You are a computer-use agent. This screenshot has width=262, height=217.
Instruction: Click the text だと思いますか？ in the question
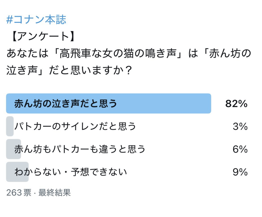[x=90, y=70]
